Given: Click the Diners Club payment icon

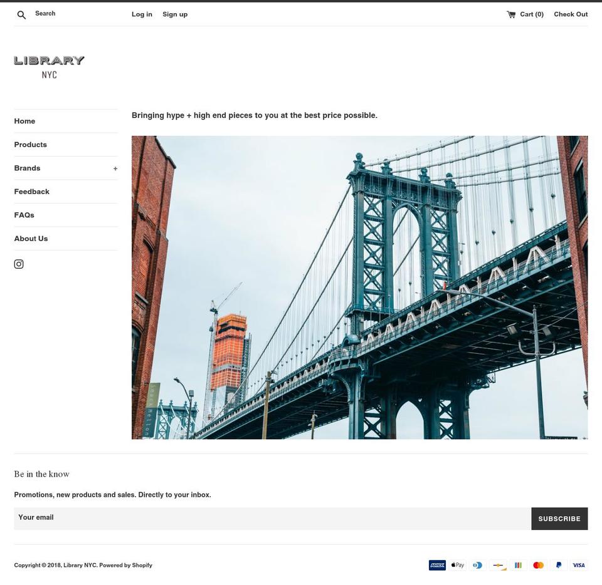Looking at the screenshot, I should point(478,565).
